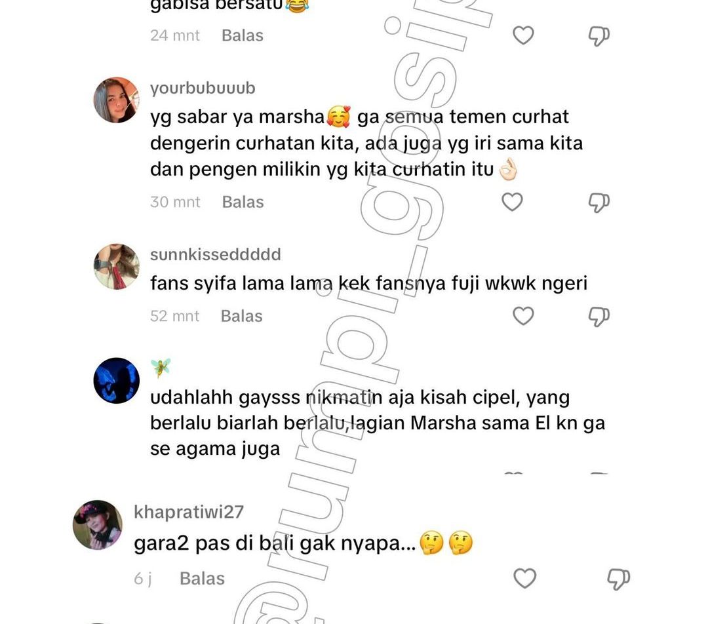Reply to khapratiwi27 via Balas
The image size is (708, 624).
click(x=202, y=578)
